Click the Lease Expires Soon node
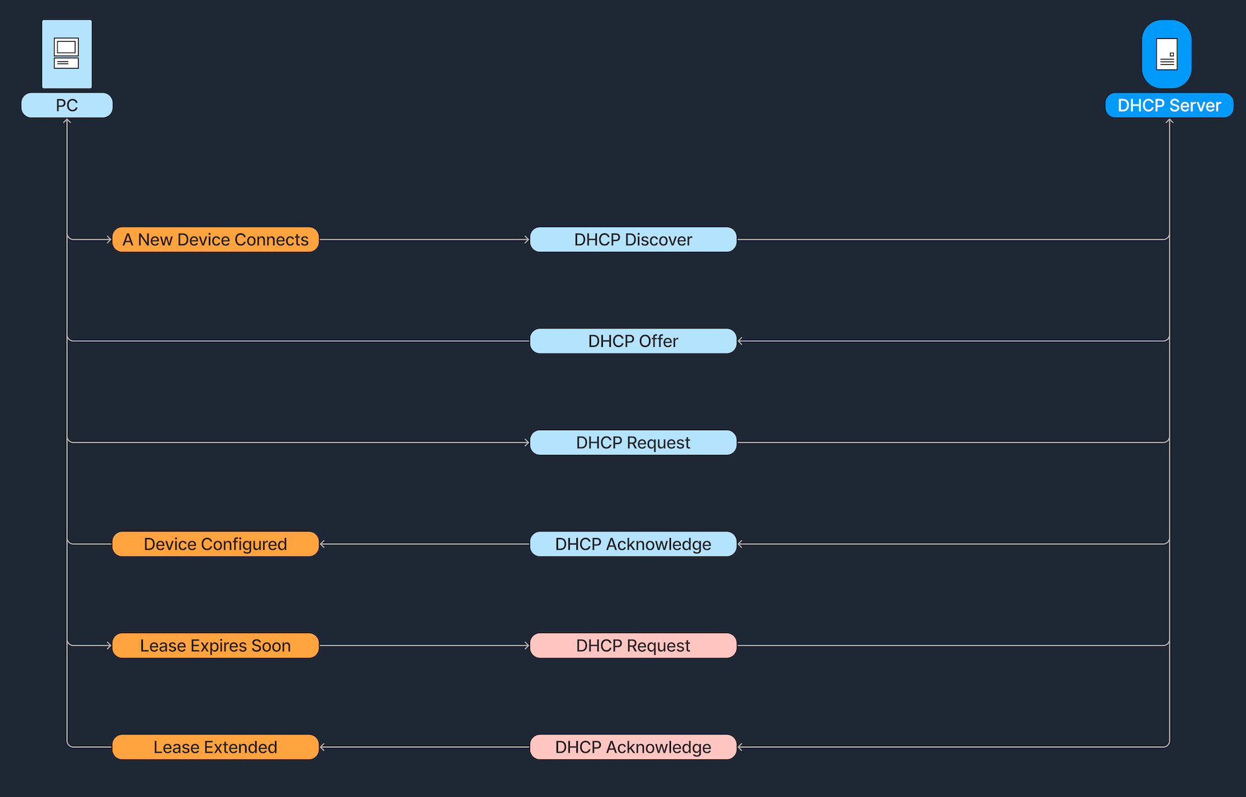1246x797 pixels. [215, 646]
